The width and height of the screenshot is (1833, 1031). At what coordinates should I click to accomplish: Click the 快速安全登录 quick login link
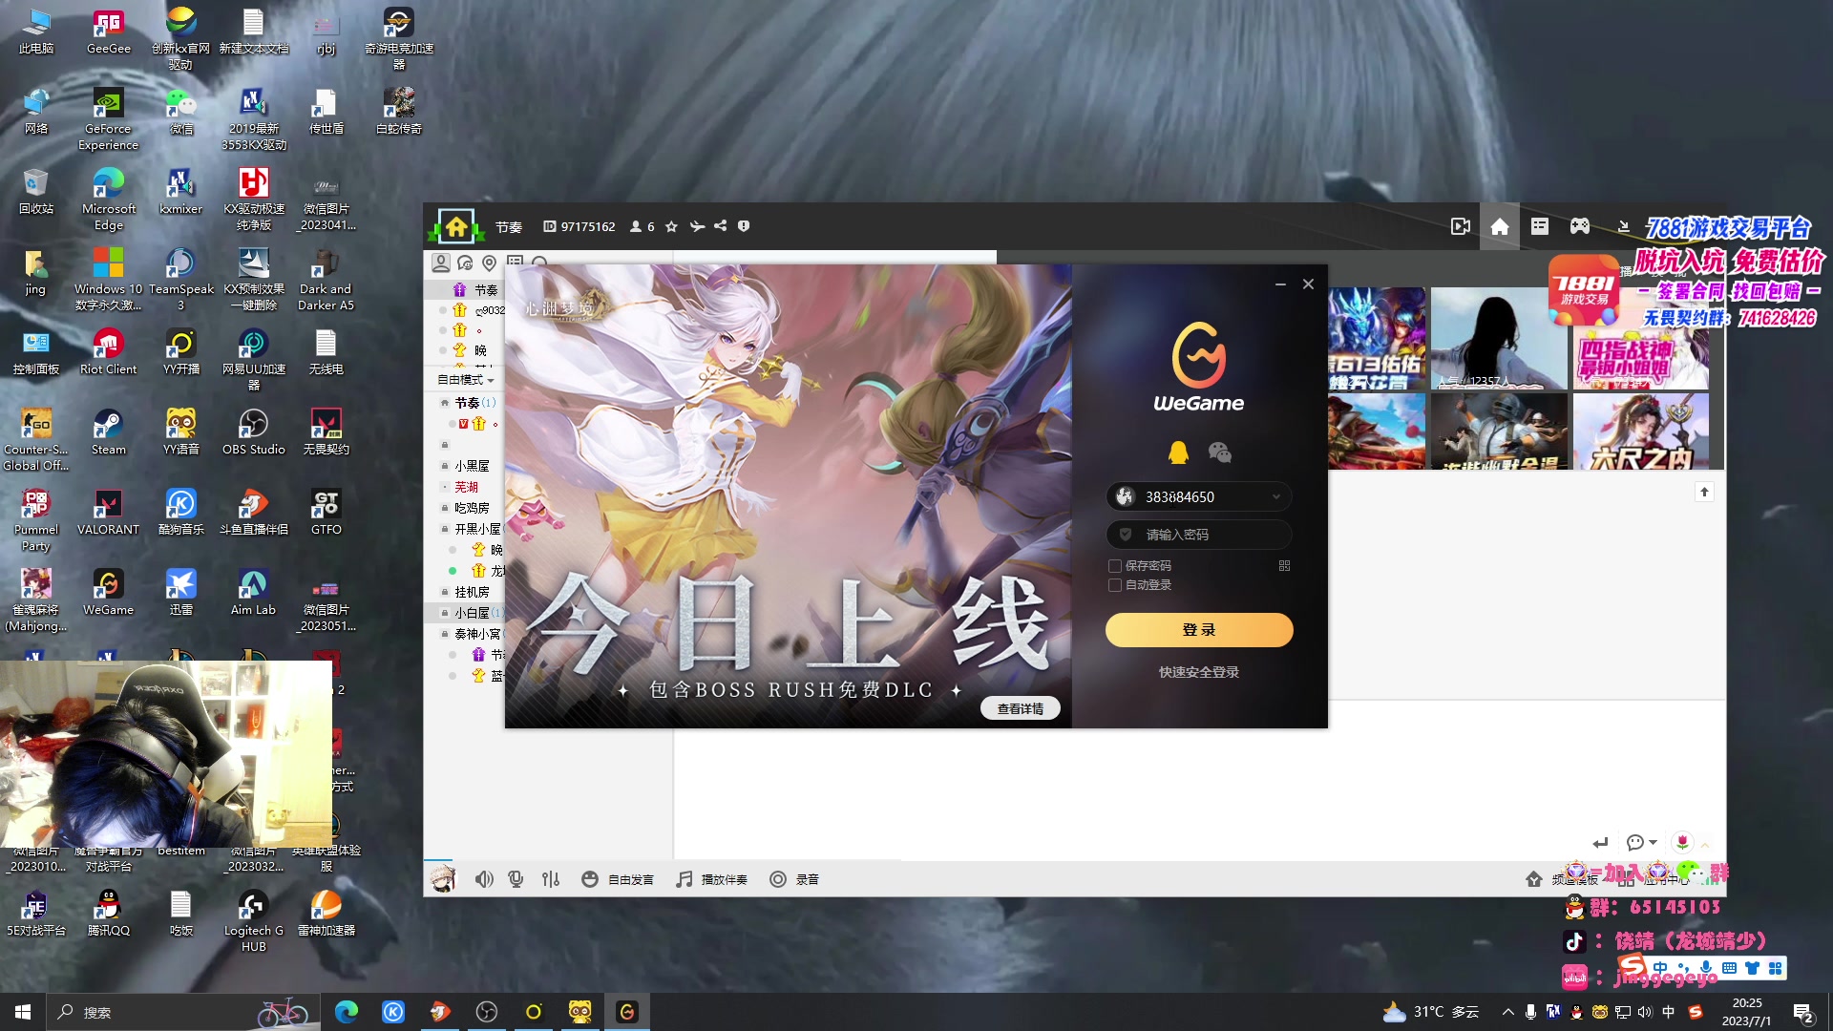click(1199, 672)
